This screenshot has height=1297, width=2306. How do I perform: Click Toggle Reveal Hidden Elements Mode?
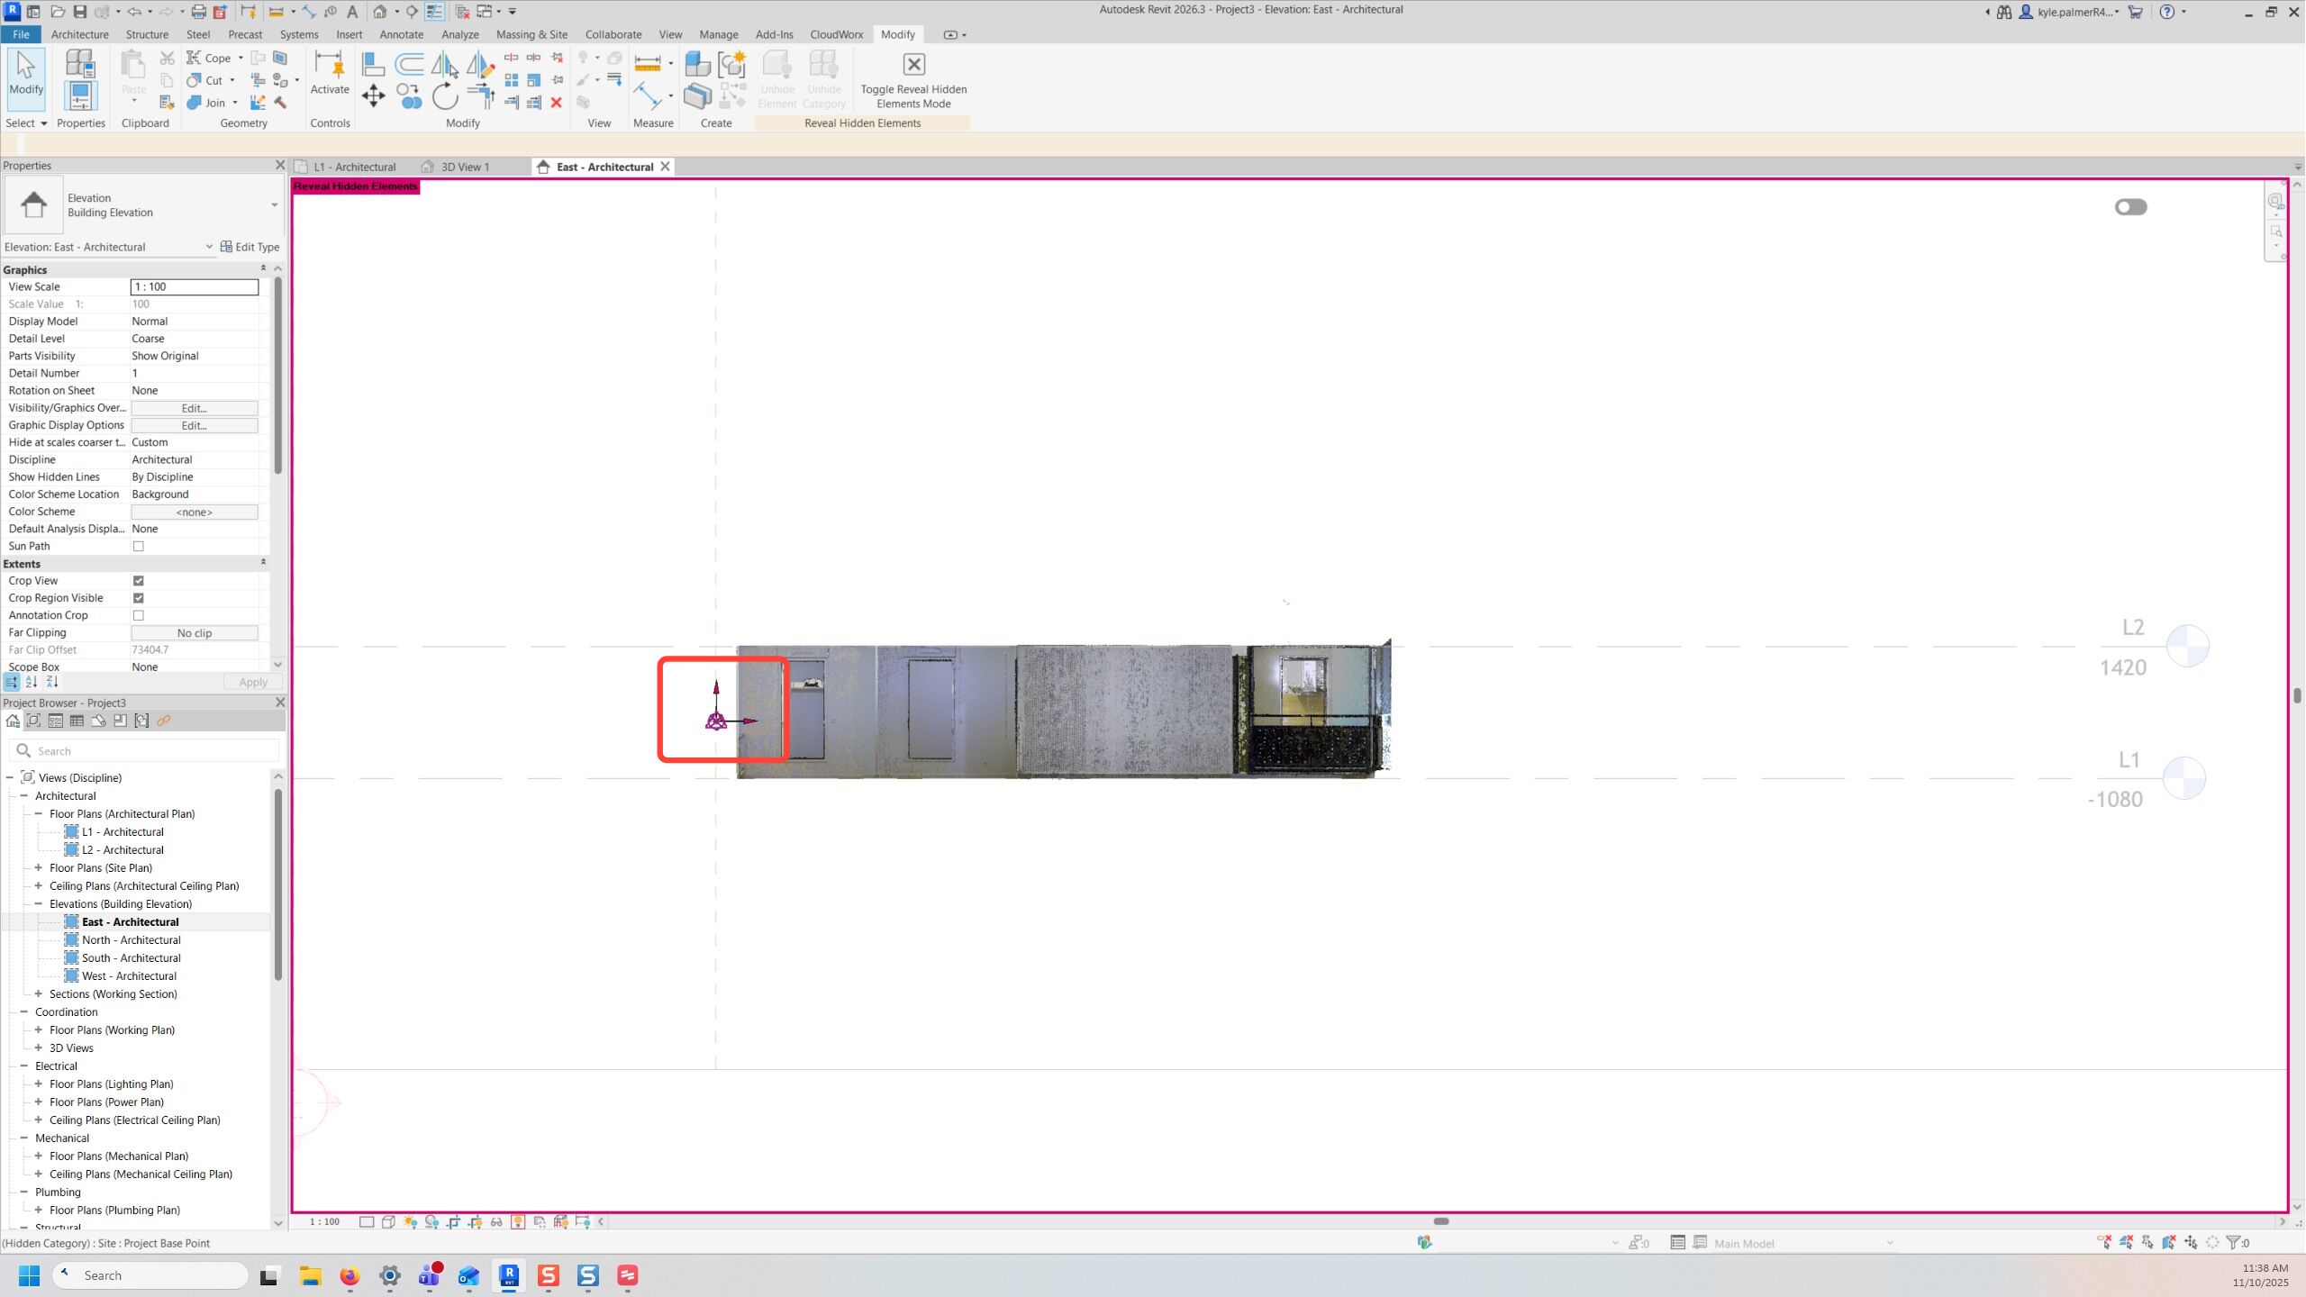tap(913, 80)
